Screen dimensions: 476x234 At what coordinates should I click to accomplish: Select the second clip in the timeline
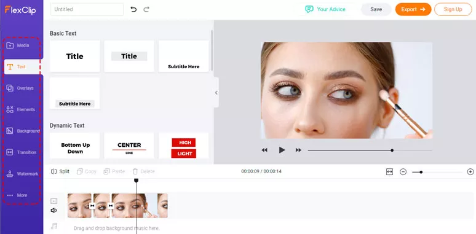tap(101, 206)
